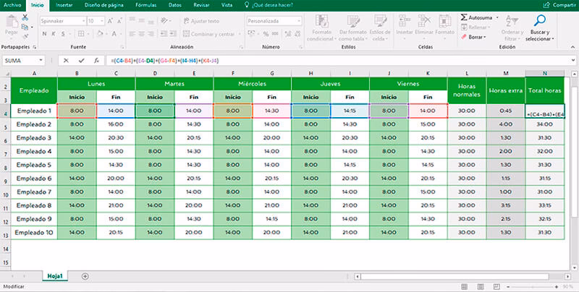Screen dimensions: 579x292
Task: Click the accounting number format icon
Action: click(x=251, y=34)
